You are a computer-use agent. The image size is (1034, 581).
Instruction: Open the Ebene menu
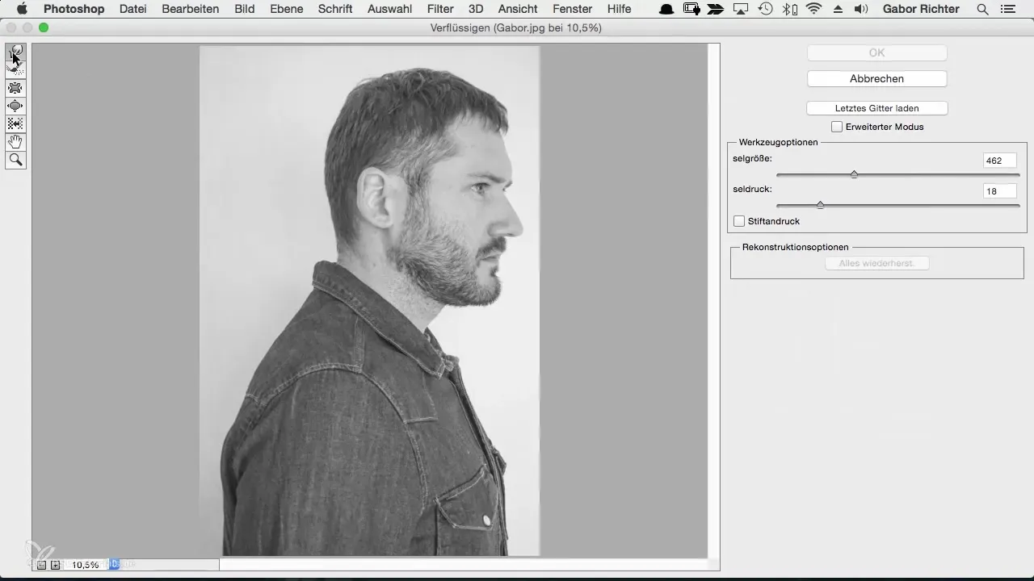pos(287,9)
